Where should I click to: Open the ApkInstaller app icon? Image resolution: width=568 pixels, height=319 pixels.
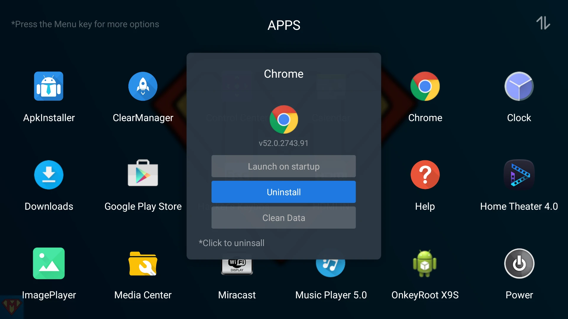point(49,86)
